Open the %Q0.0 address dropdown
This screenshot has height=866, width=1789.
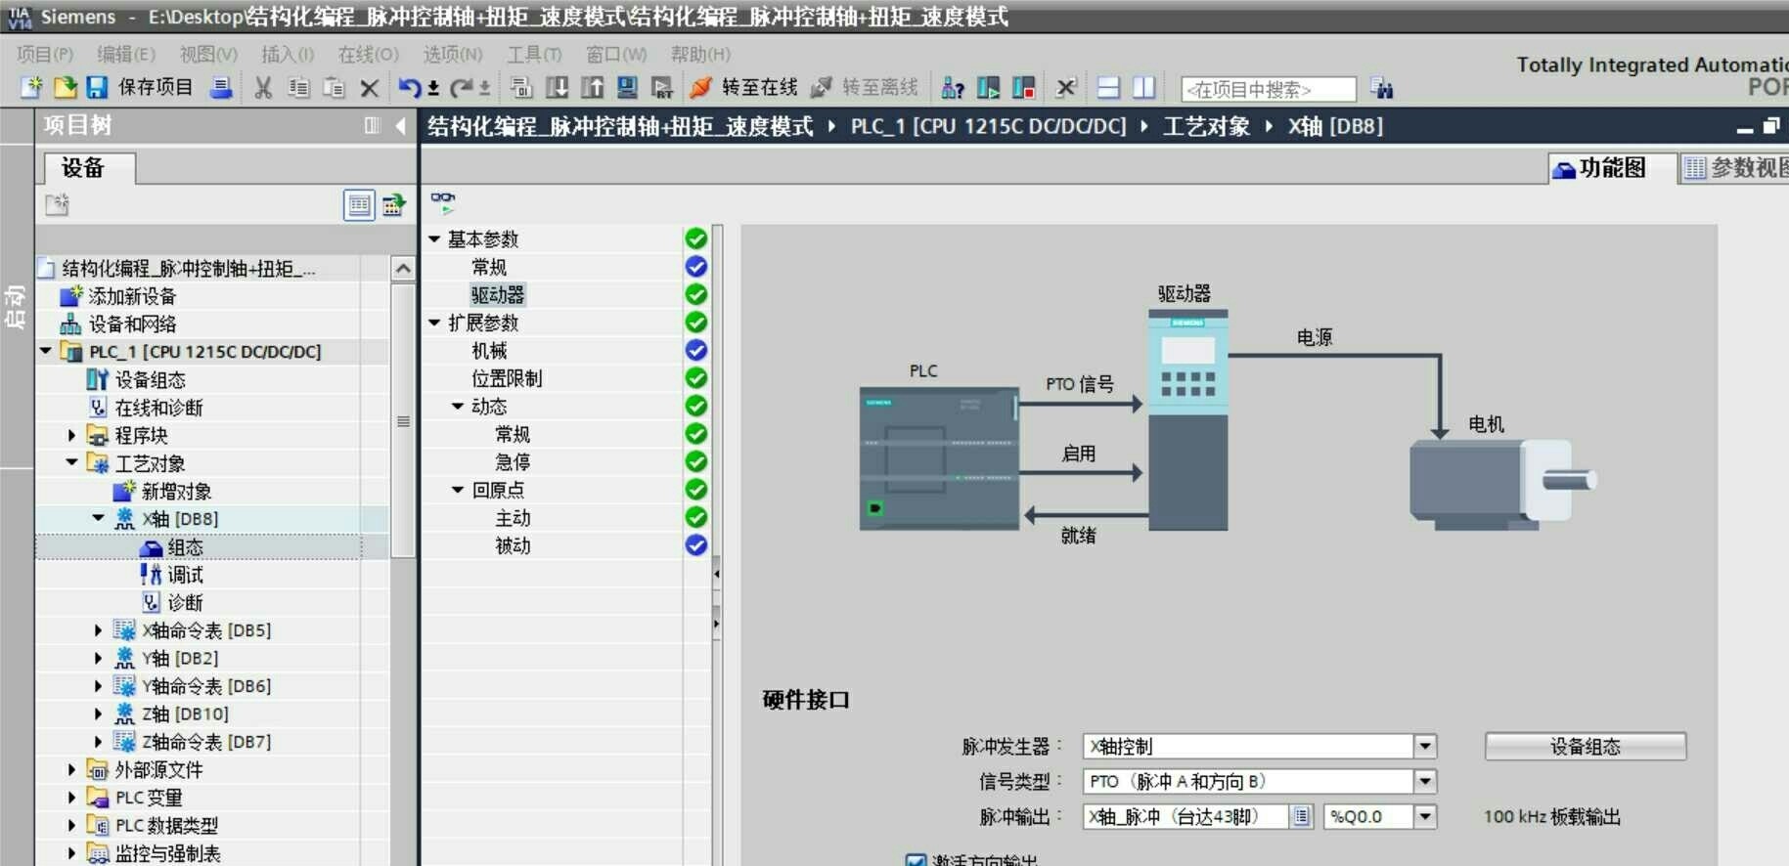point(1425,817)
